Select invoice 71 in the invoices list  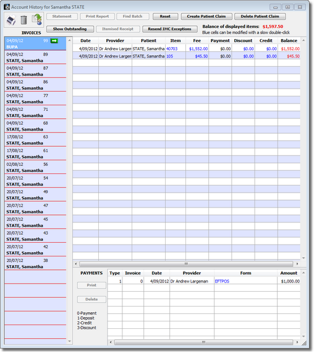click(x=35, y=112)
